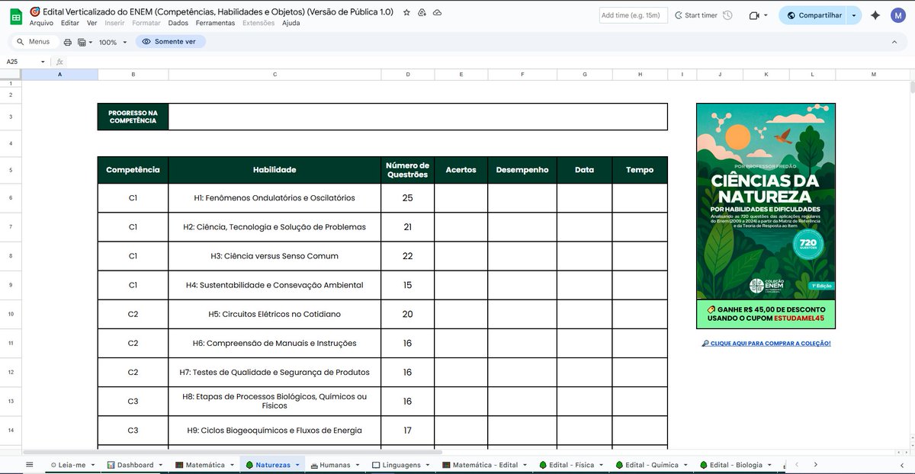Open the name box dropdown showing A25

coord(42,61)
